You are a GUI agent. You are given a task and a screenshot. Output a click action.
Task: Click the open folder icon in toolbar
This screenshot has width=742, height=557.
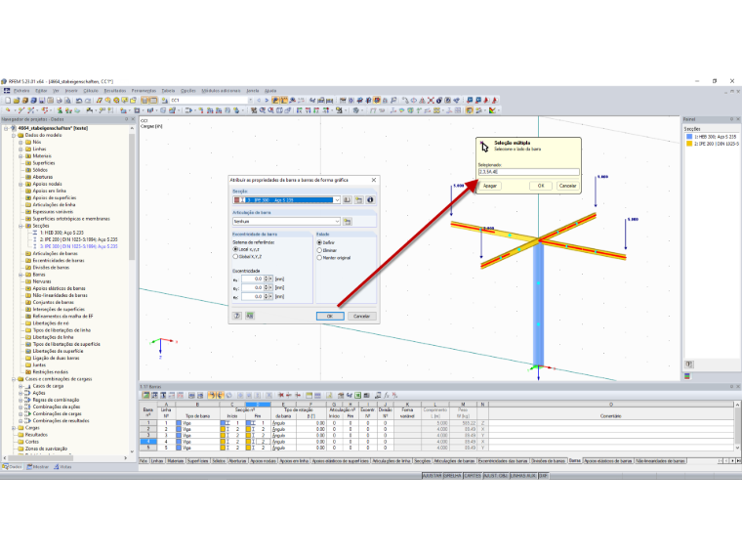17,101
